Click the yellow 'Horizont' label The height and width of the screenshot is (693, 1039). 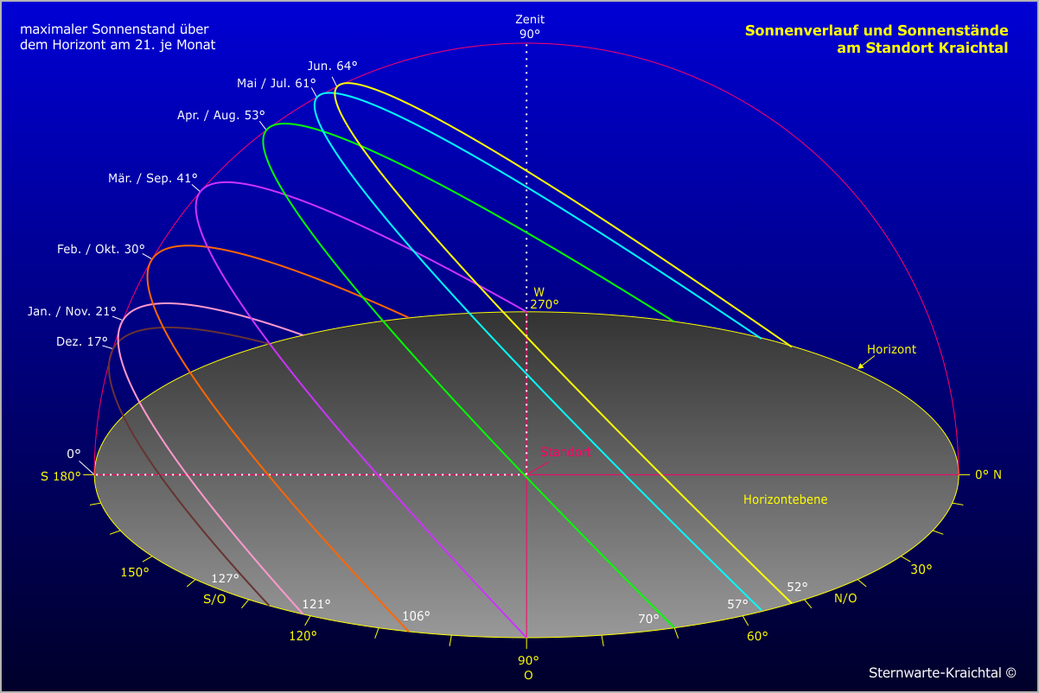891,349
